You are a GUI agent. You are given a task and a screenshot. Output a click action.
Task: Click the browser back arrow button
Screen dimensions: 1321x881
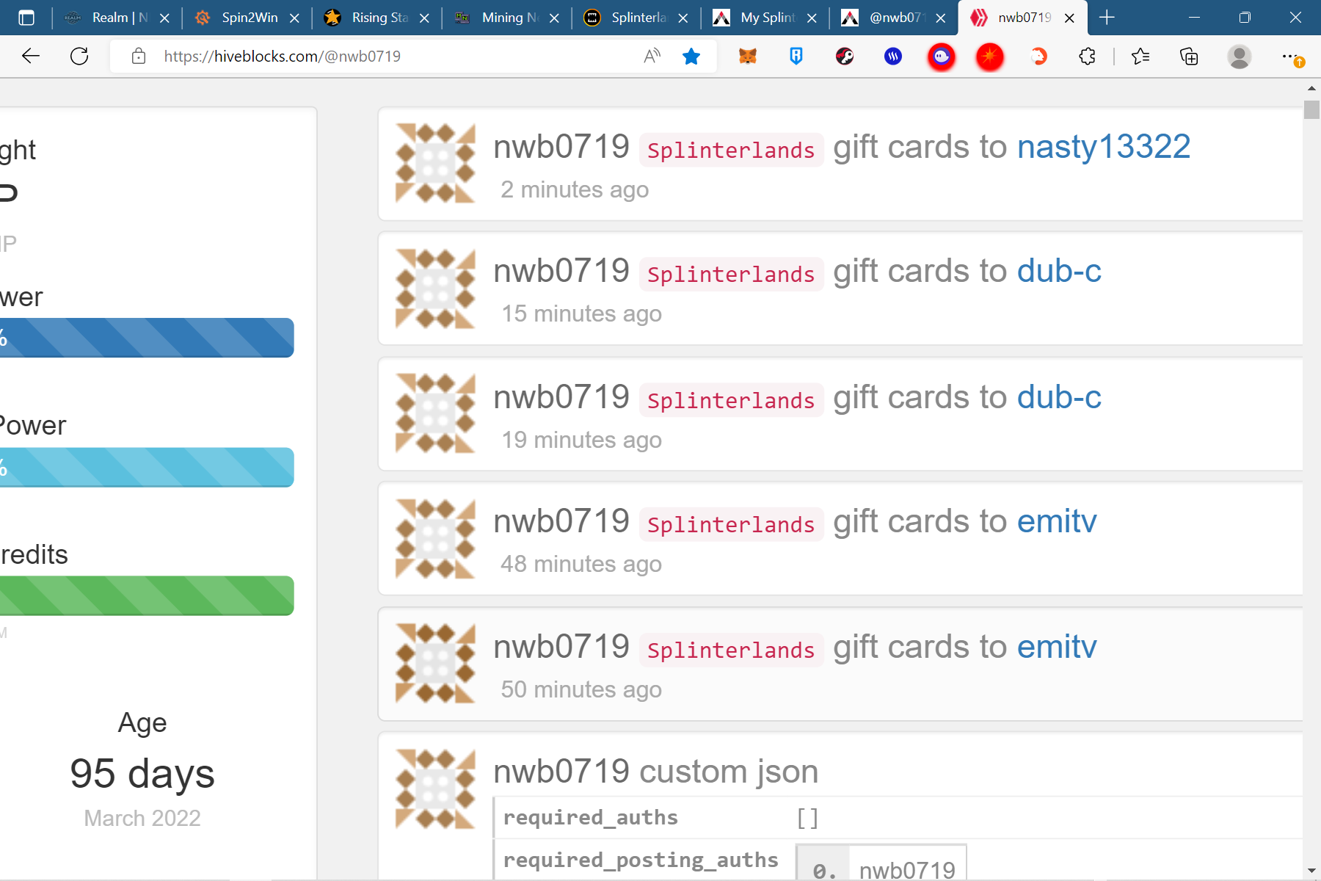pos(31,56)
